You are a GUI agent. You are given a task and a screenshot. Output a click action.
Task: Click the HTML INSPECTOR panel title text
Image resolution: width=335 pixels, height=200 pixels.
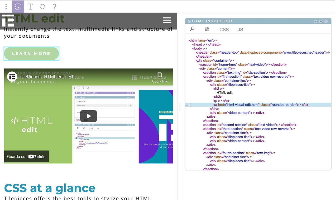pyautogui.click(x=212, y=21)
